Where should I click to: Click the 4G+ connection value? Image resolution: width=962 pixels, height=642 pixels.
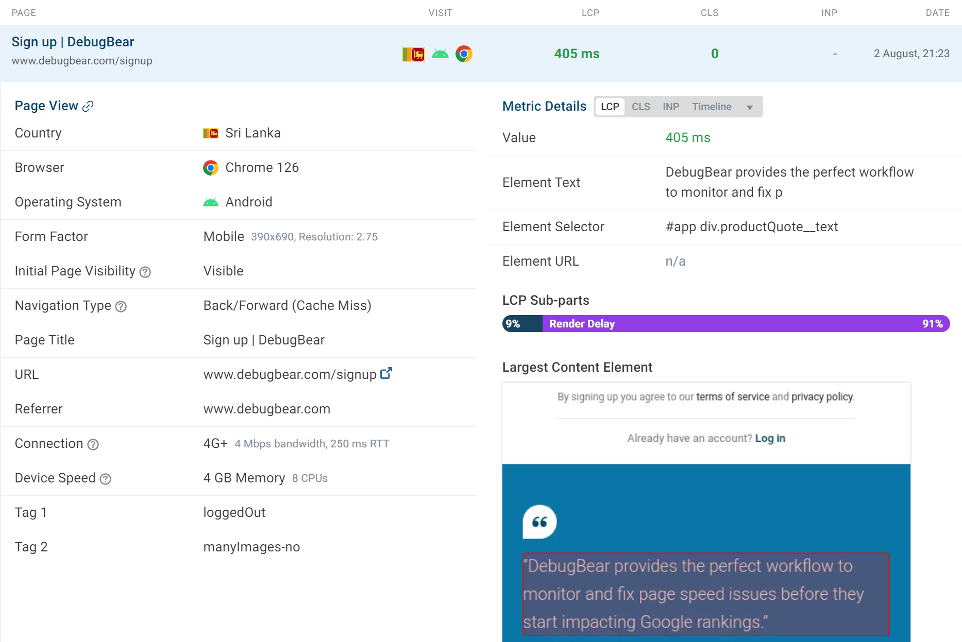(x=215, y=443)
